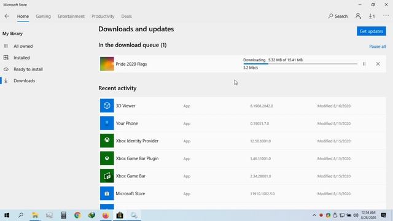Click the Xbox Game Bar Plugin icon
This screenshot has width=393, height=221.
107,158
